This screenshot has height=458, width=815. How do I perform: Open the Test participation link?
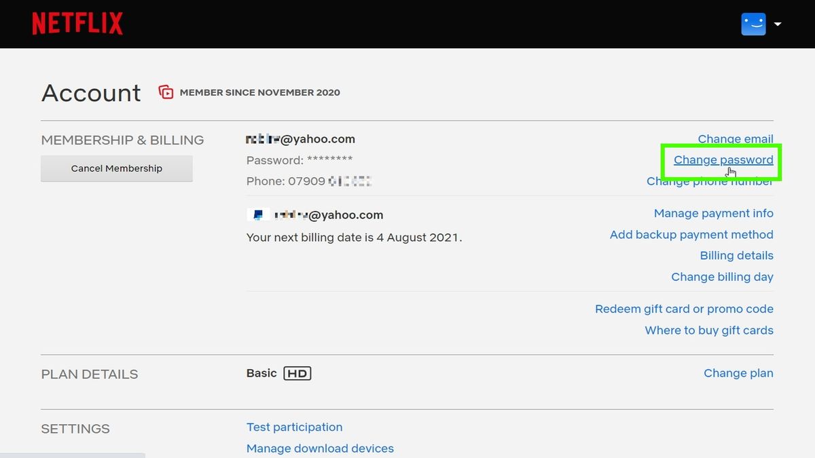coord(294,427)
